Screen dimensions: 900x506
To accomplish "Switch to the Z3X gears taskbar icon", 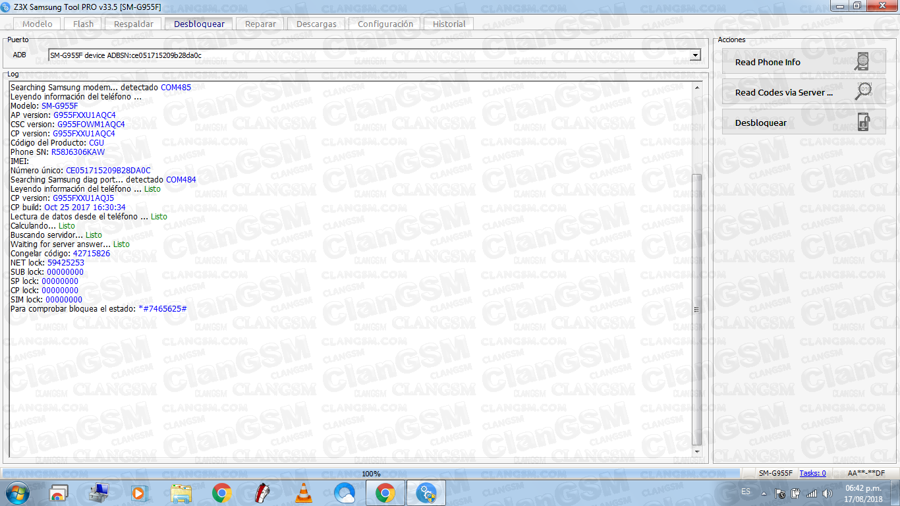I will (x=426, y=493).
